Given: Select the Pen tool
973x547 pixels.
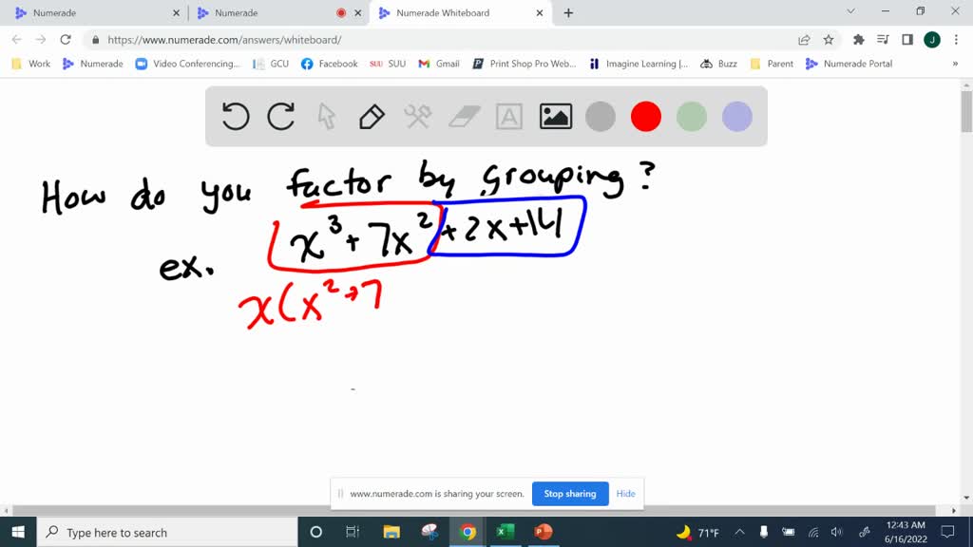Looking at the screenshot, I should point(371,116).
